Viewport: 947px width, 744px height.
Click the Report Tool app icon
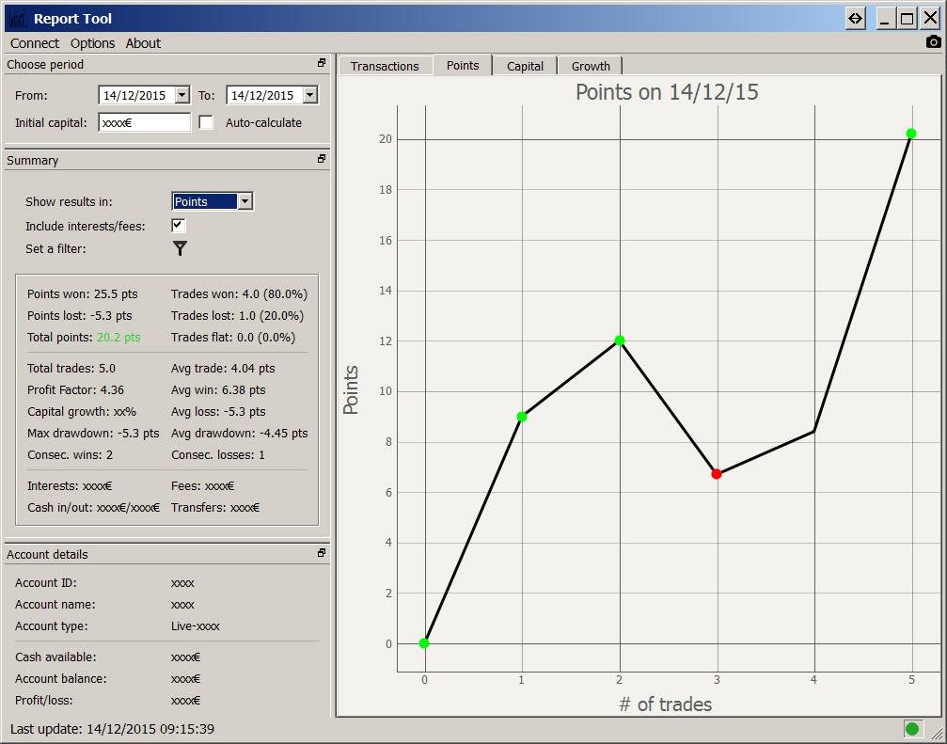pyautogui.click(x=17, y=18)
